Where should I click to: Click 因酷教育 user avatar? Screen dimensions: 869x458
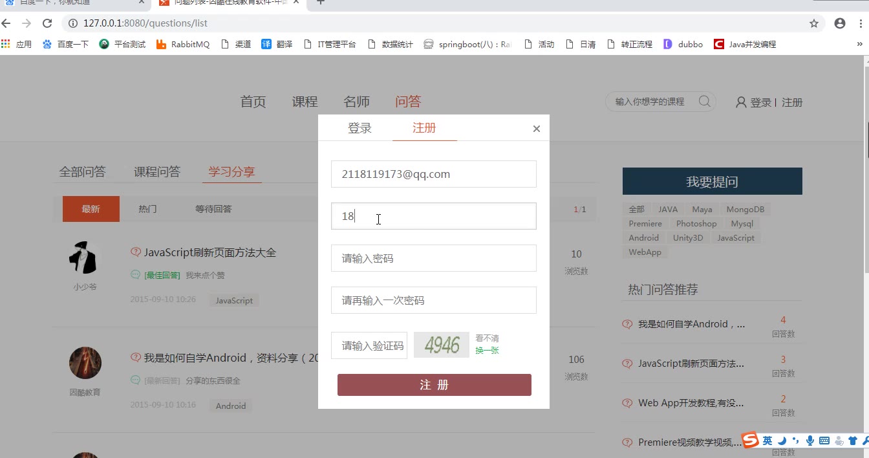click(85, 362)
